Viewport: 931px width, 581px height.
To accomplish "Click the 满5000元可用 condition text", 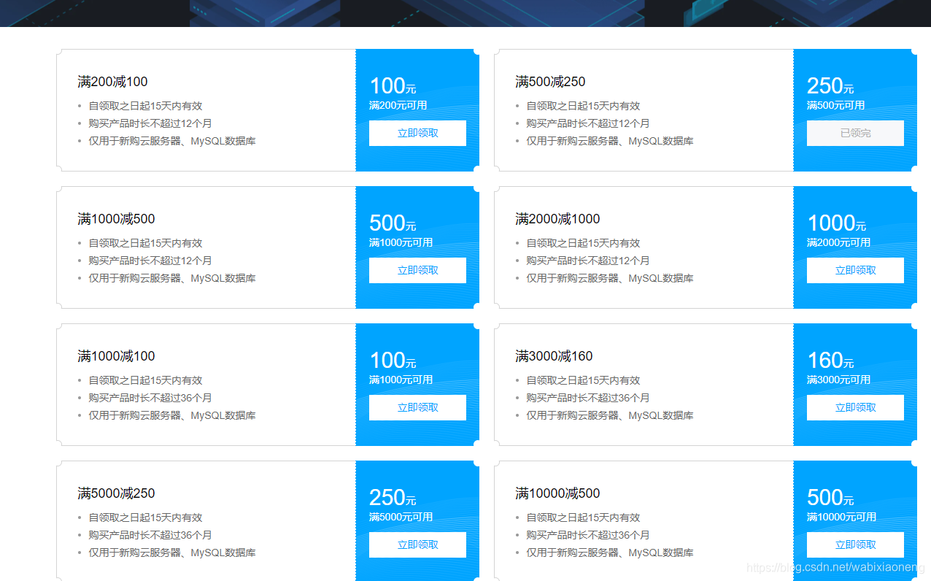I will [x=401, y=517].
